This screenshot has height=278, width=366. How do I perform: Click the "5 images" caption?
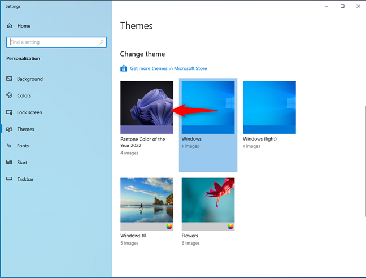tap(129, 243)
